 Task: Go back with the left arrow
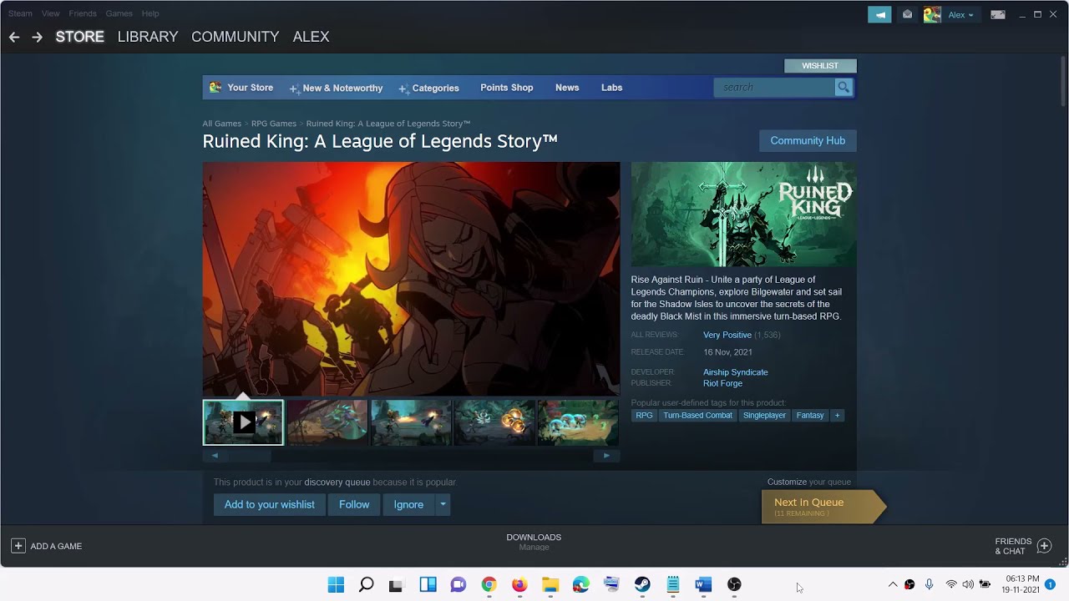point(14,37)
